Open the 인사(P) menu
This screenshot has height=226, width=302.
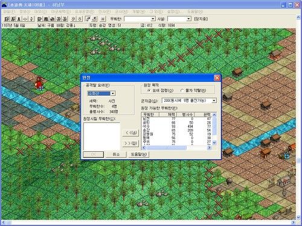coord(104,11)
